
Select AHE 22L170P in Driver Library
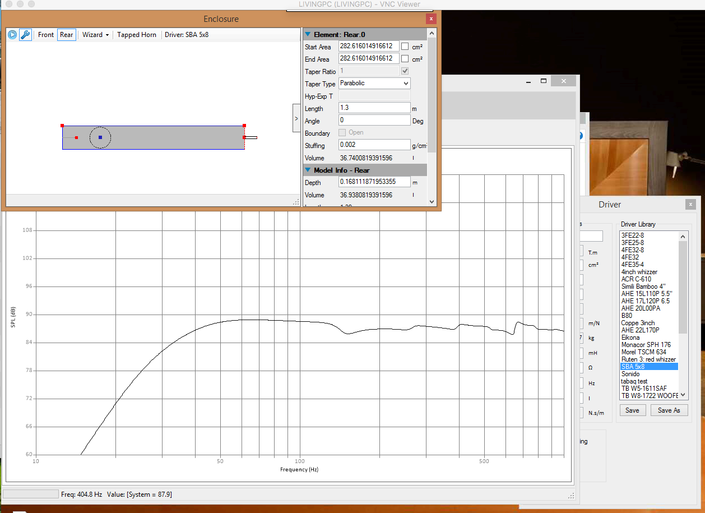coord(640,330)
